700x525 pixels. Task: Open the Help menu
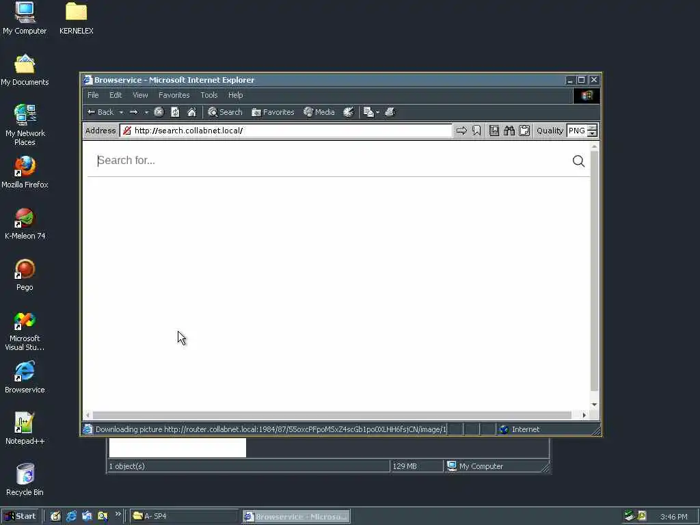[x=235, y=95]
